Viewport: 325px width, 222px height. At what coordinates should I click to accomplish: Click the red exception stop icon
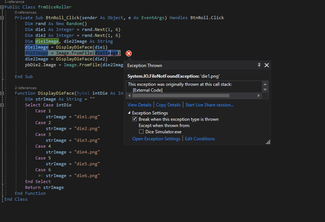128,53
